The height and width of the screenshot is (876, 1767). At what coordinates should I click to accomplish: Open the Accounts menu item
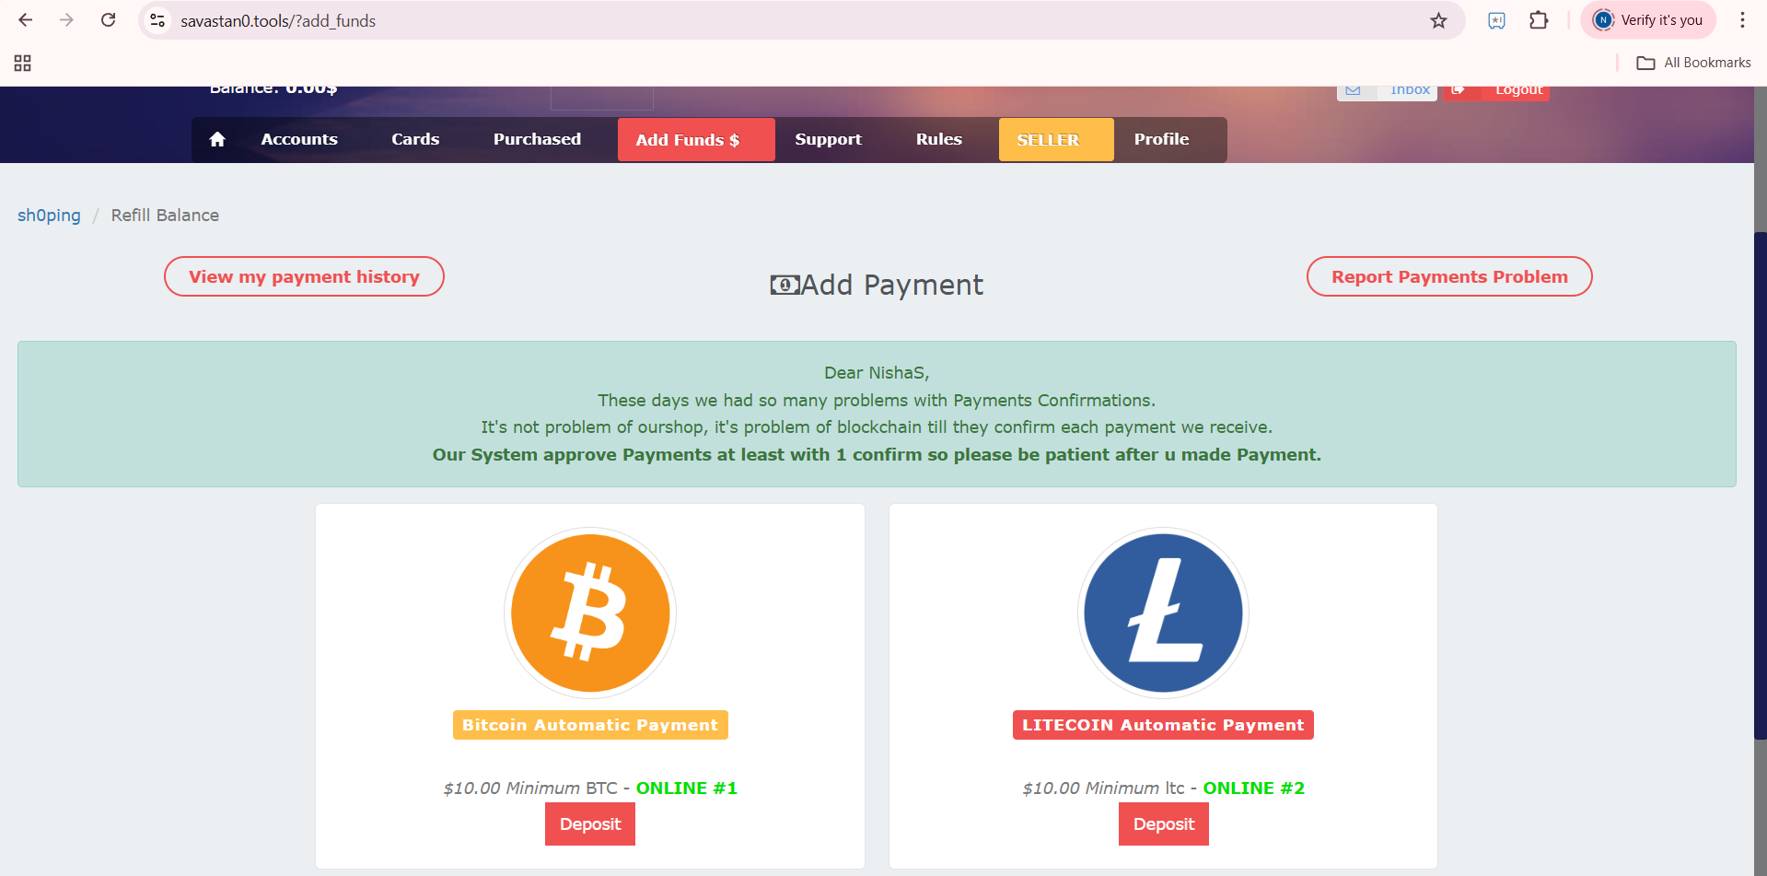pyautogui.click(x=299, y=139)
